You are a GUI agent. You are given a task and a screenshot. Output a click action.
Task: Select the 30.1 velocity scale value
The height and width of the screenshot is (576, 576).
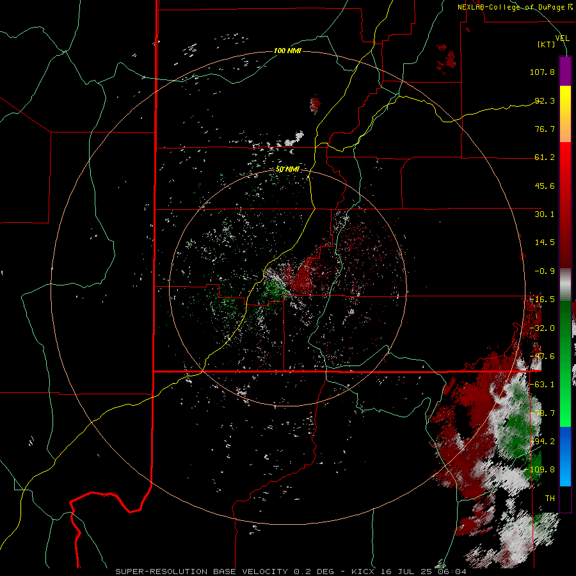(x=545, y=214)
